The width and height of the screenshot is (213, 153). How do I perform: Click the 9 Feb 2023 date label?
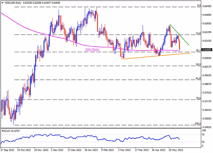coord(107,150)
